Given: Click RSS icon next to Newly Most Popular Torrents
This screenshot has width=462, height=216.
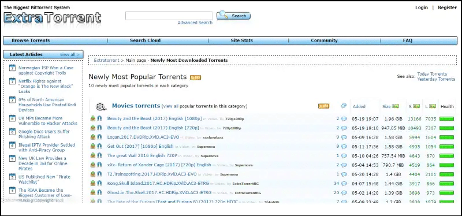Looking at the screenshot, I should coord(195,77).
